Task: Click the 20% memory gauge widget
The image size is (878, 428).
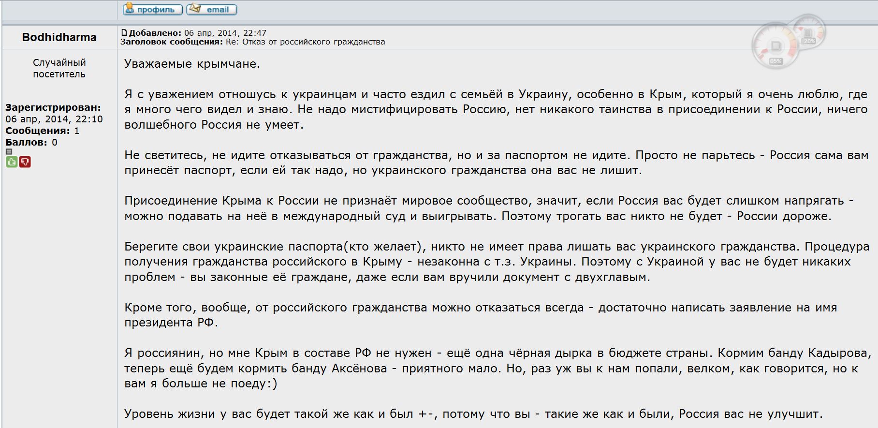Action: [x=808, y=34]
